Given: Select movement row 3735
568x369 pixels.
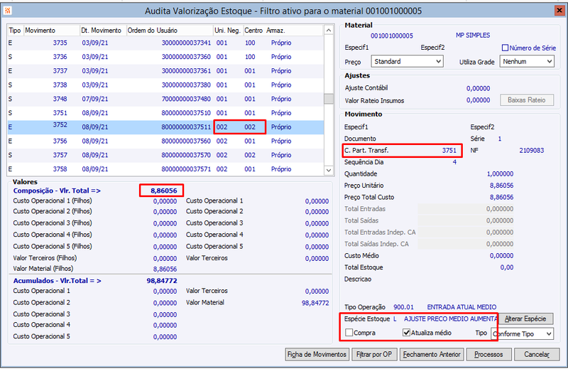Looking at the screenshot, I should click(165, 43).
